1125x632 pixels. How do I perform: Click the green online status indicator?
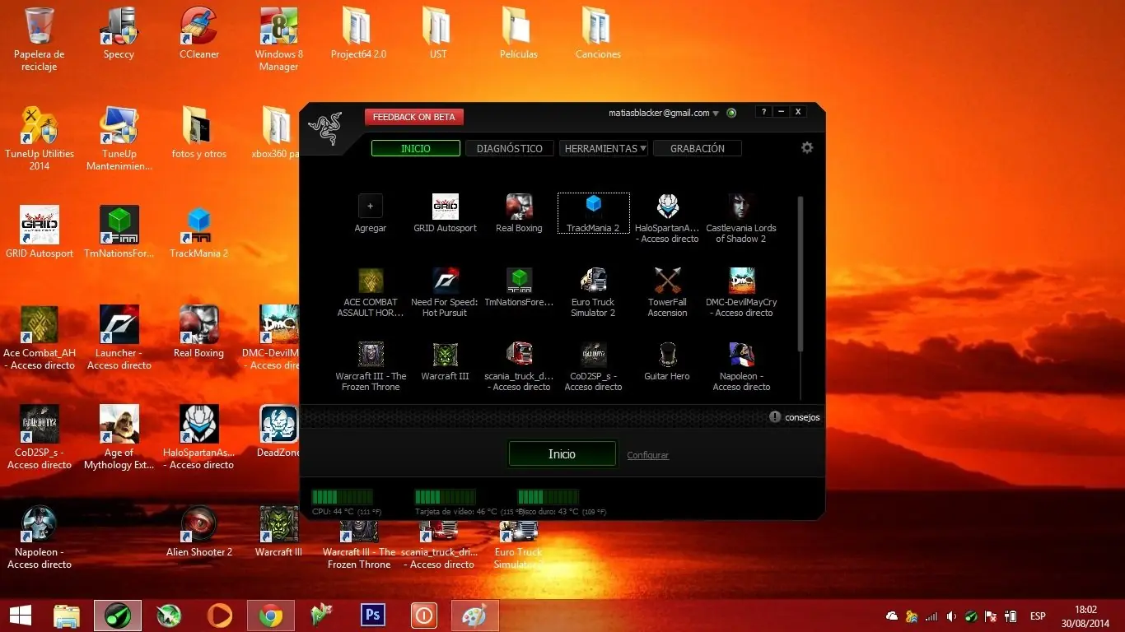[731, 113]
